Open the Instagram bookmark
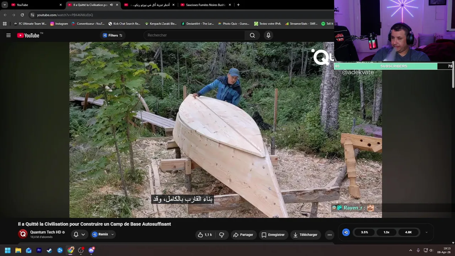Viewport: 455px width, 256px height. 59,24
